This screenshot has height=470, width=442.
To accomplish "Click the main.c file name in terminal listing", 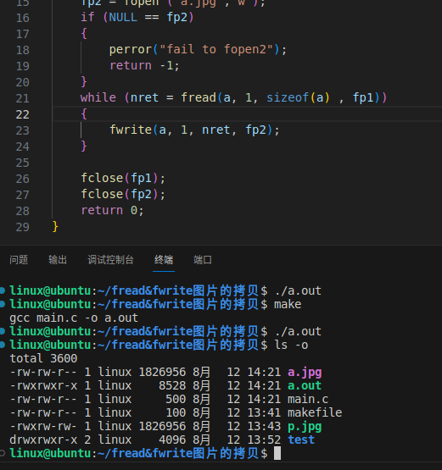I will pos(308,399).
